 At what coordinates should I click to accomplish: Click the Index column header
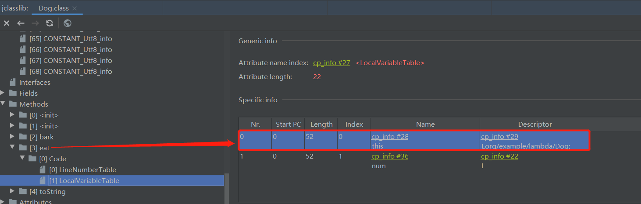[x=354, y=124]
